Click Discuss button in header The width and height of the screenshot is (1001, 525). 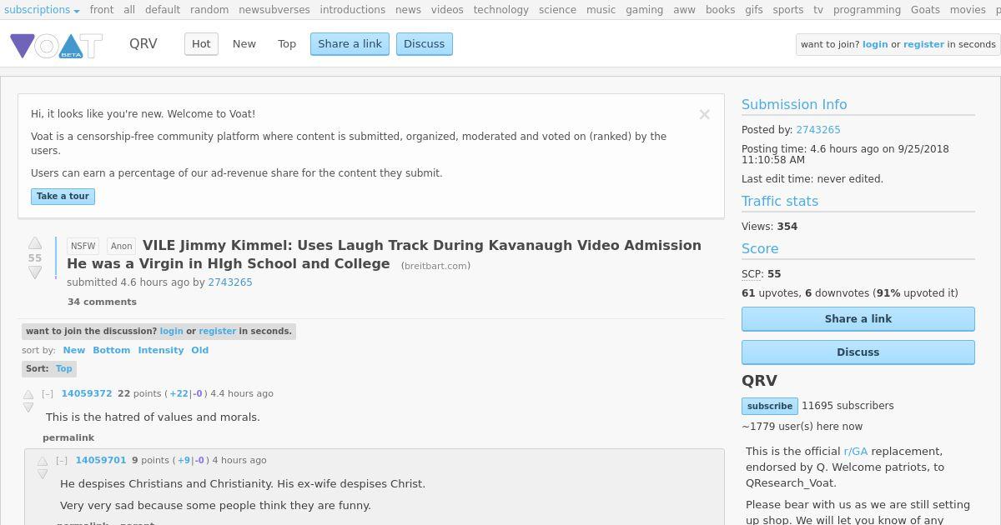click(x=425, y=44)
